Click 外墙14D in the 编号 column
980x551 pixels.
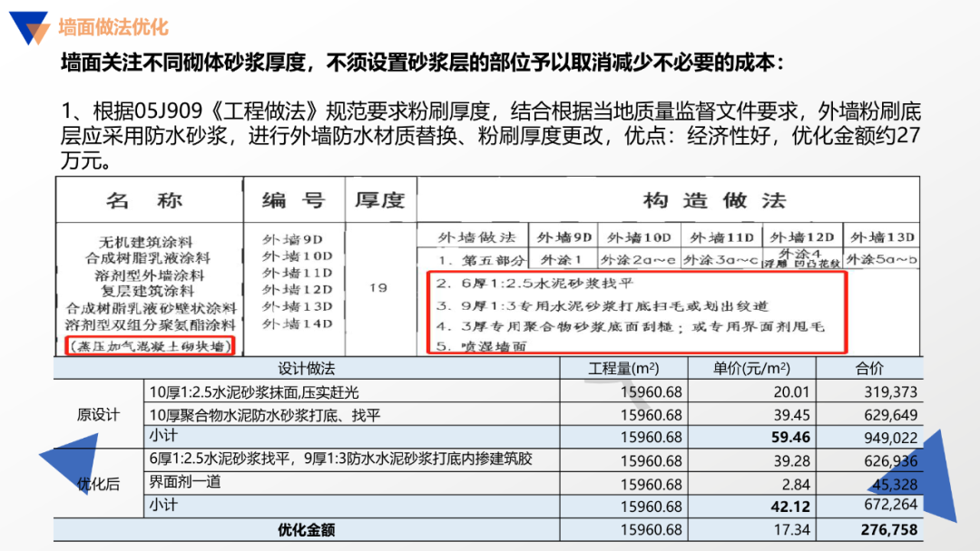click(x=297, y=324)
